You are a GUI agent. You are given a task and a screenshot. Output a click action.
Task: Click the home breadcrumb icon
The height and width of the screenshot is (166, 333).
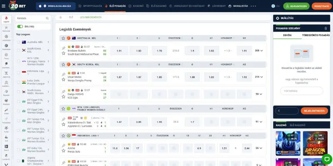click(x=60, y=17)
